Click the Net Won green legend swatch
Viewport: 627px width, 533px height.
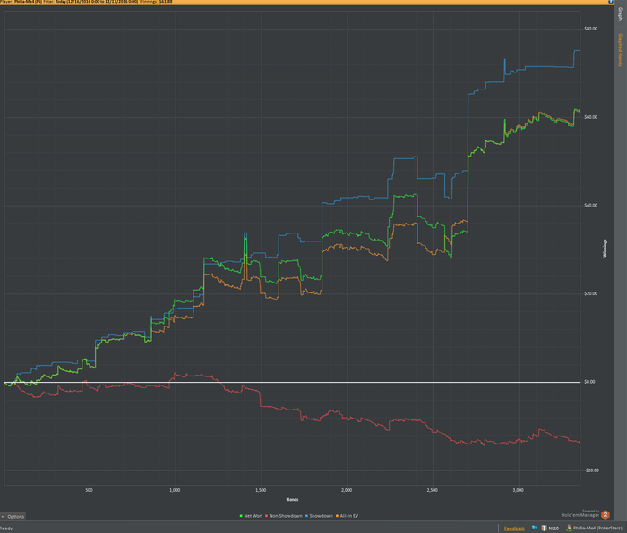(x=241, y=516)
